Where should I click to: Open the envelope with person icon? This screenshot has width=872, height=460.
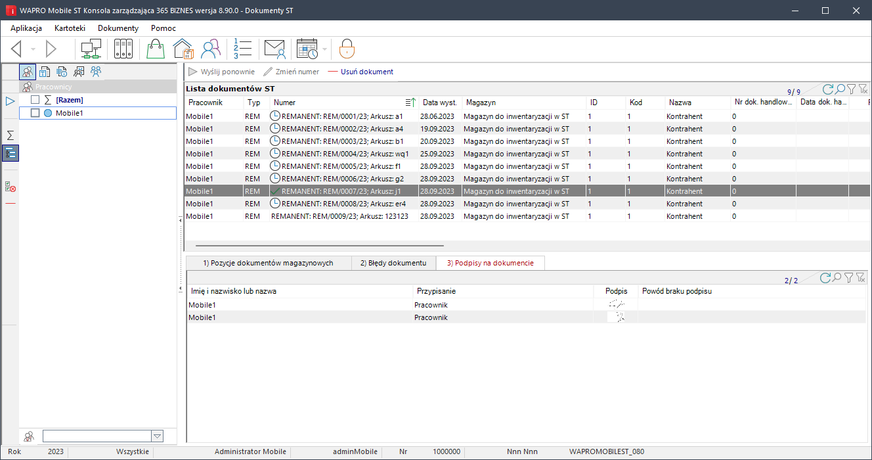(x=274, y=49)
